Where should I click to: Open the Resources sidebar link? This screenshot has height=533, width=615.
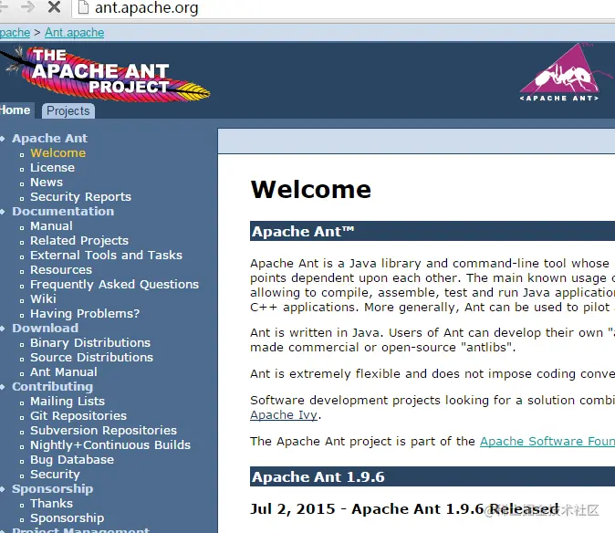coord(61,270)
